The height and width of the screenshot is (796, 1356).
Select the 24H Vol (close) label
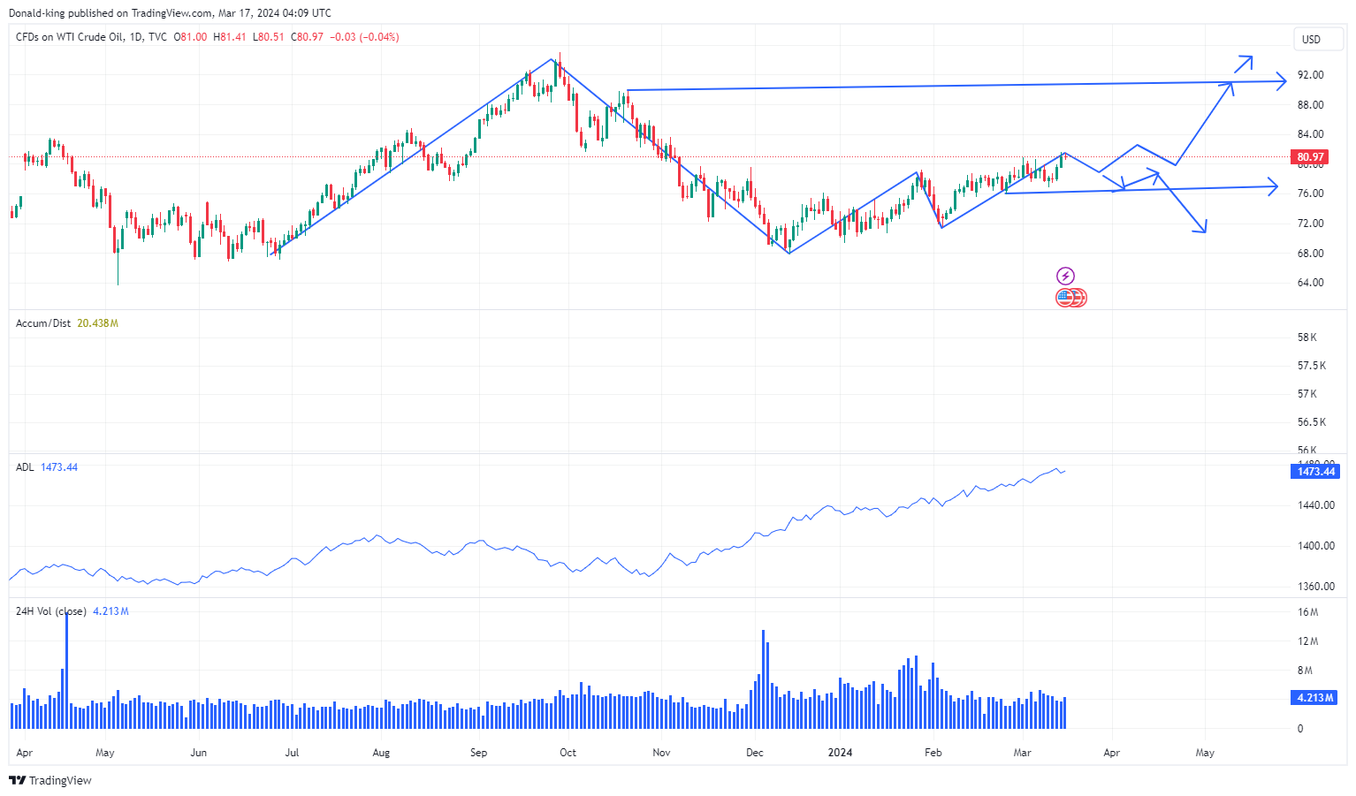[x=51, y=611]
